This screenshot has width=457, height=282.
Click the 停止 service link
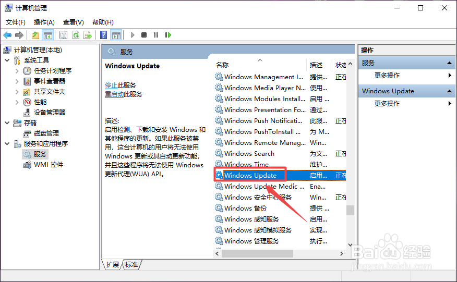(x=111, y=85)
